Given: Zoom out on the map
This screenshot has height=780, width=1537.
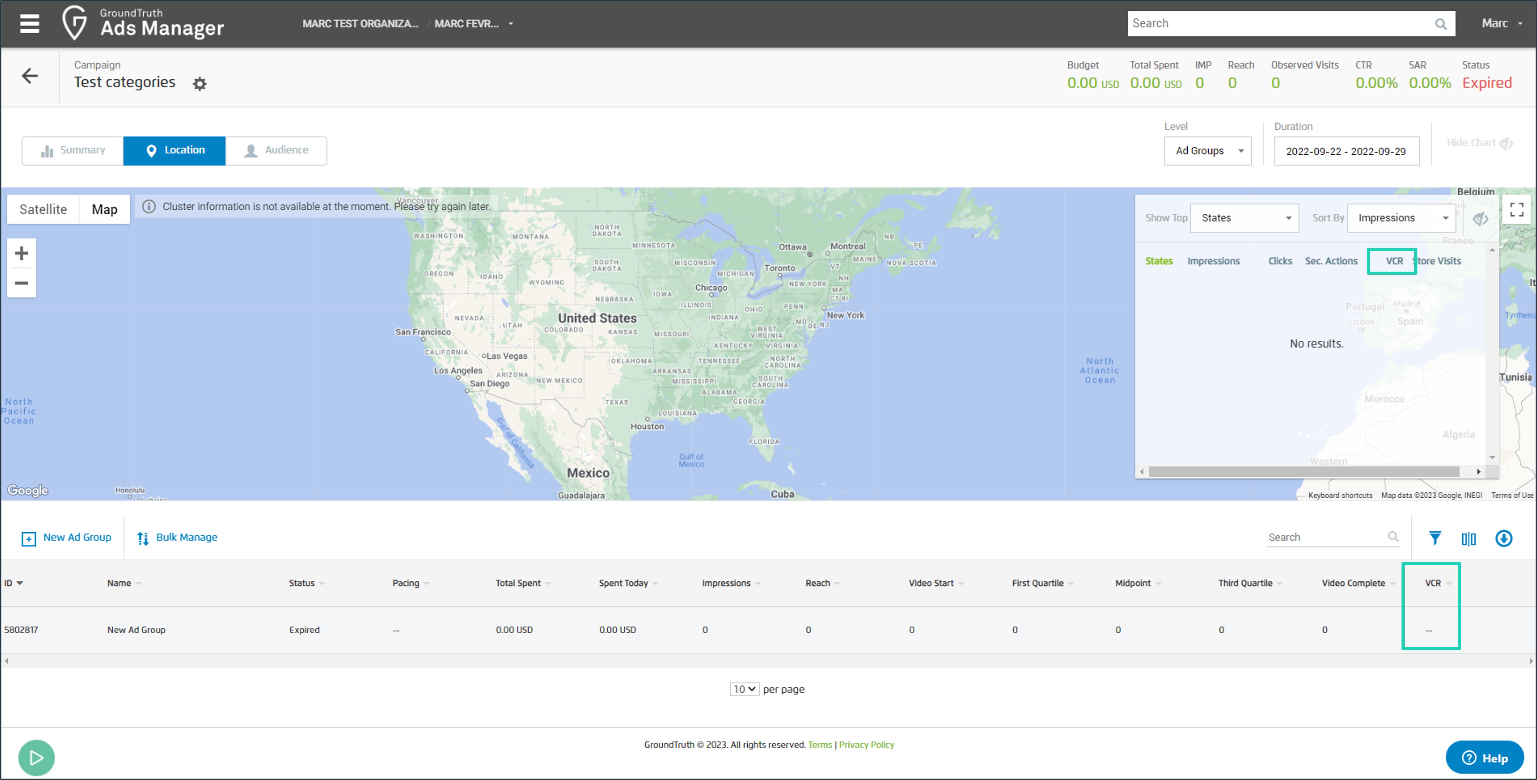Looking at the screenshot, I should (x=22, y=283).
